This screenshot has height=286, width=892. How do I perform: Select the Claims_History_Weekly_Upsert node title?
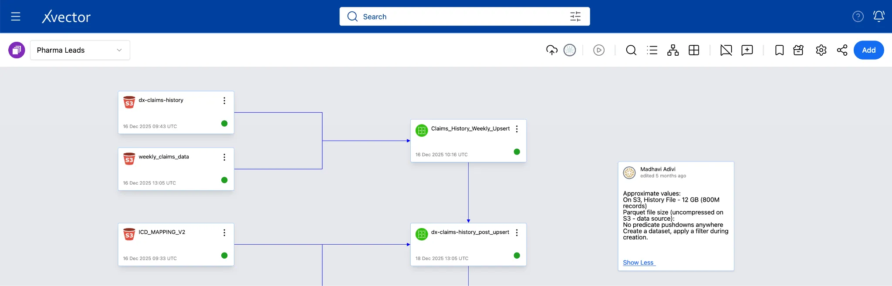tap(470, 128)
